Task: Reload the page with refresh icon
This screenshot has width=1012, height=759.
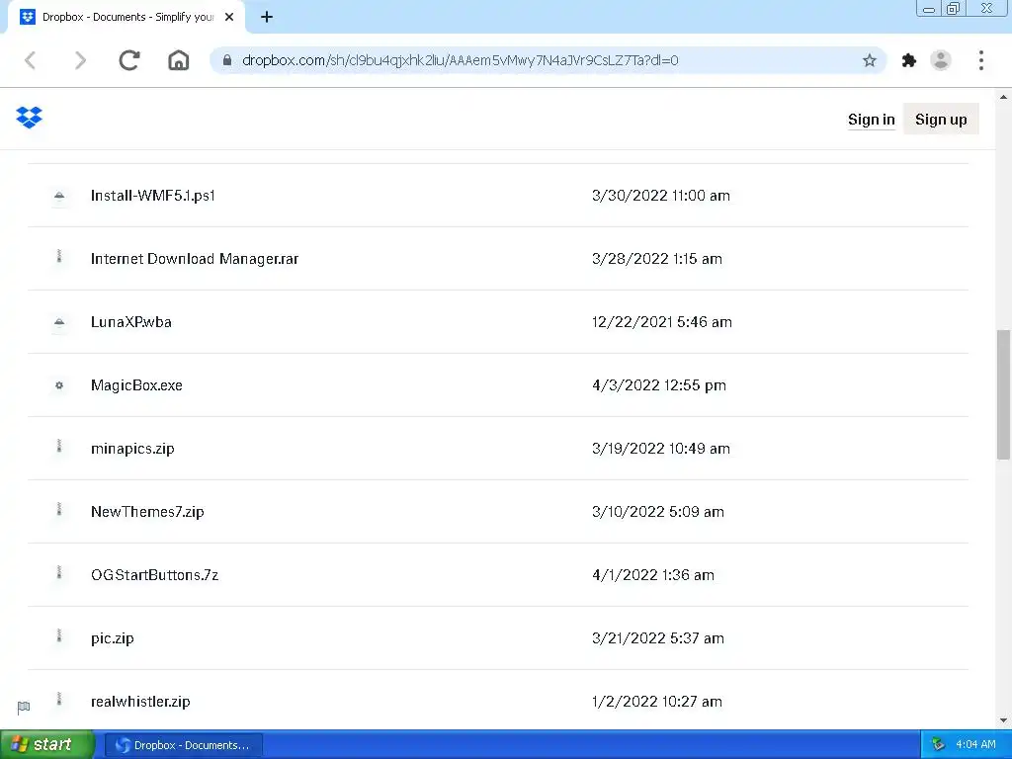Action: 129,60
